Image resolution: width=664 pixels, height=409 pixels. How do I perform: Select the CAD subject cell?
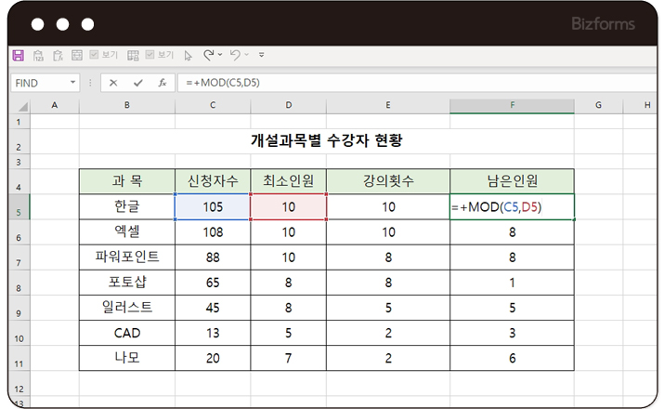pyautogui.click(x=127, y=333)
